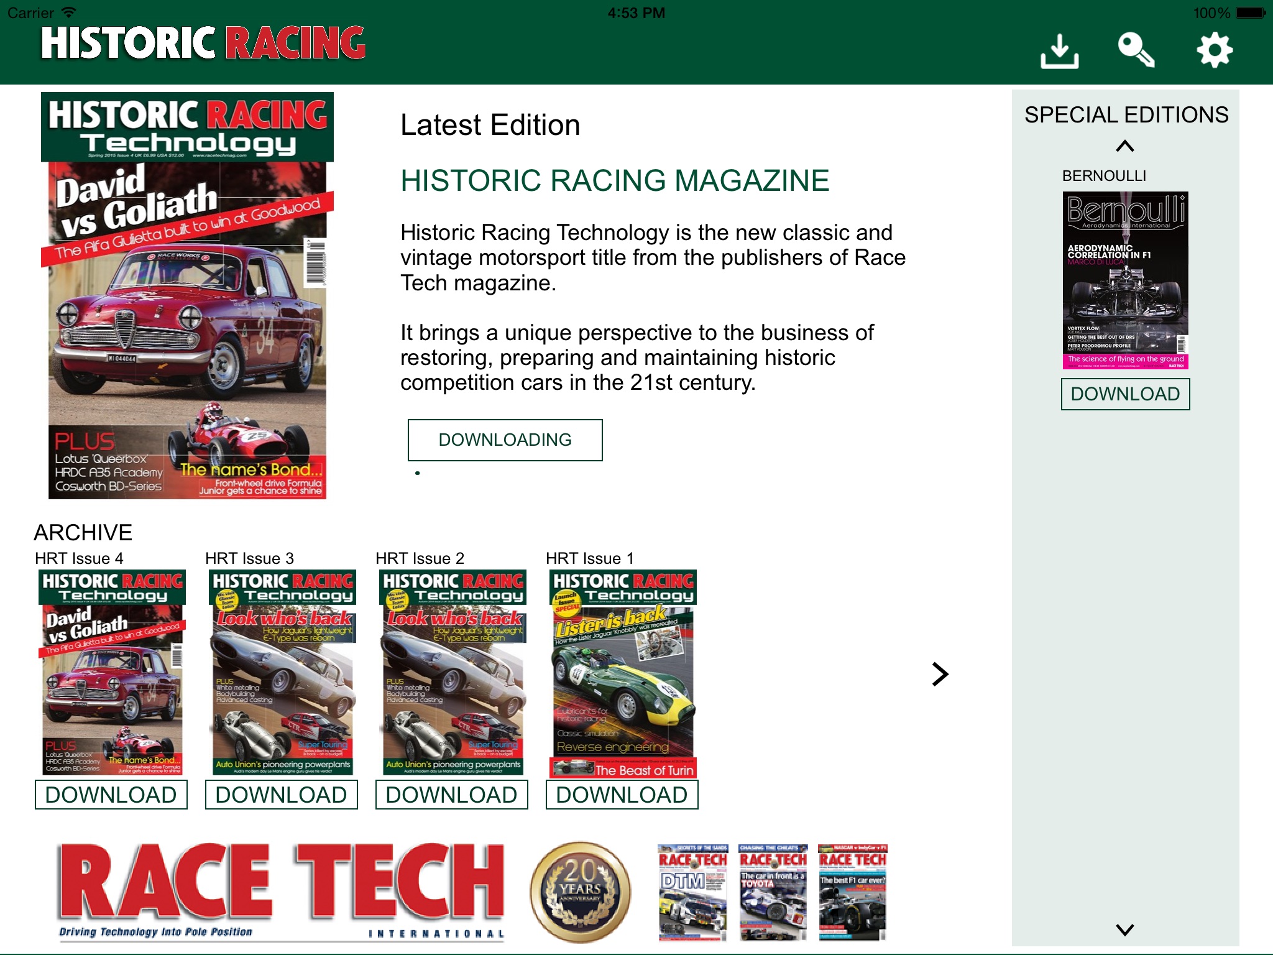
Task: Open the latest edition David vs Goliath cover
Action: [x=187, y=296]
